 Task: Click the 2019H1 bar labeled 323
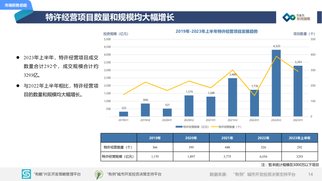point(123,114)
